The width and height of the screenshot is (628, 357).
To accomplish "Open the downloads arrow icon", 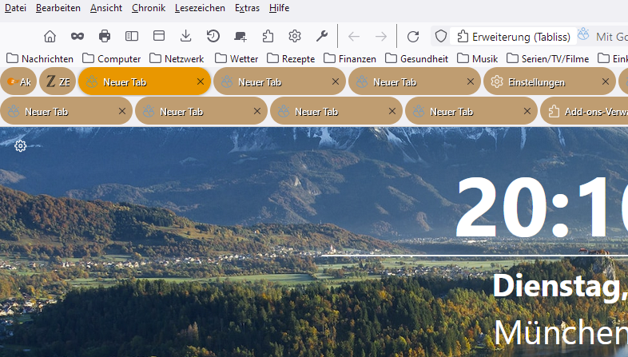I will click(185, 36).
